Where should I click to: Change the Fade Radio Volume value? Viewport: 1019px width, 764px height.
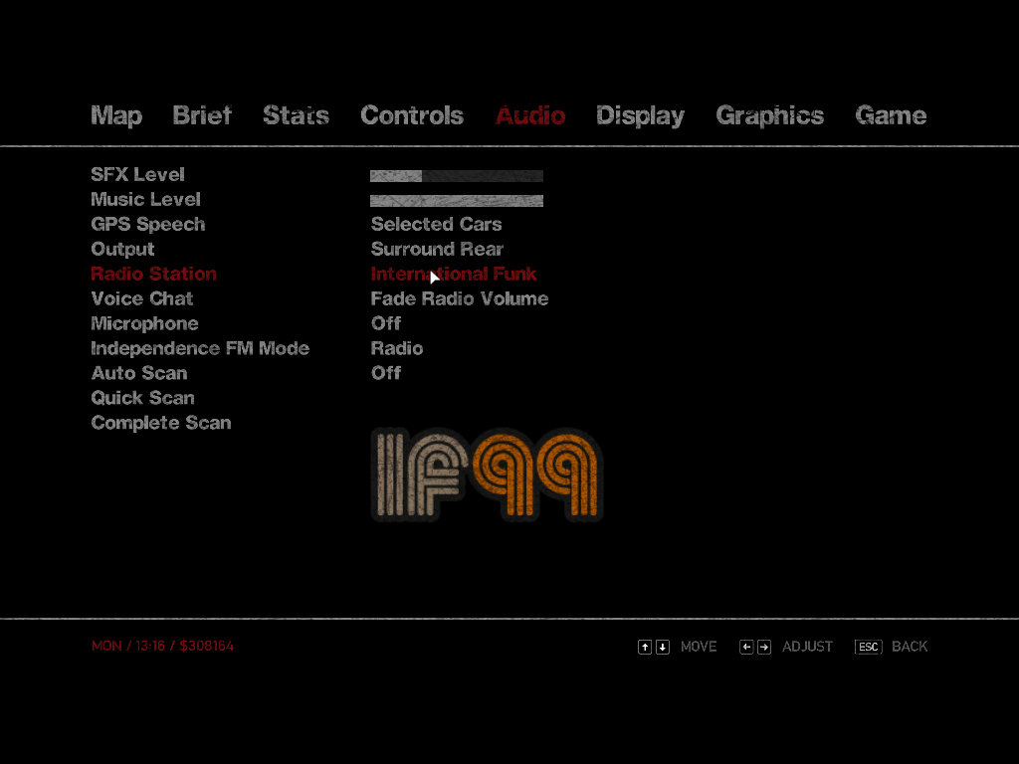(x=460, y=298)
